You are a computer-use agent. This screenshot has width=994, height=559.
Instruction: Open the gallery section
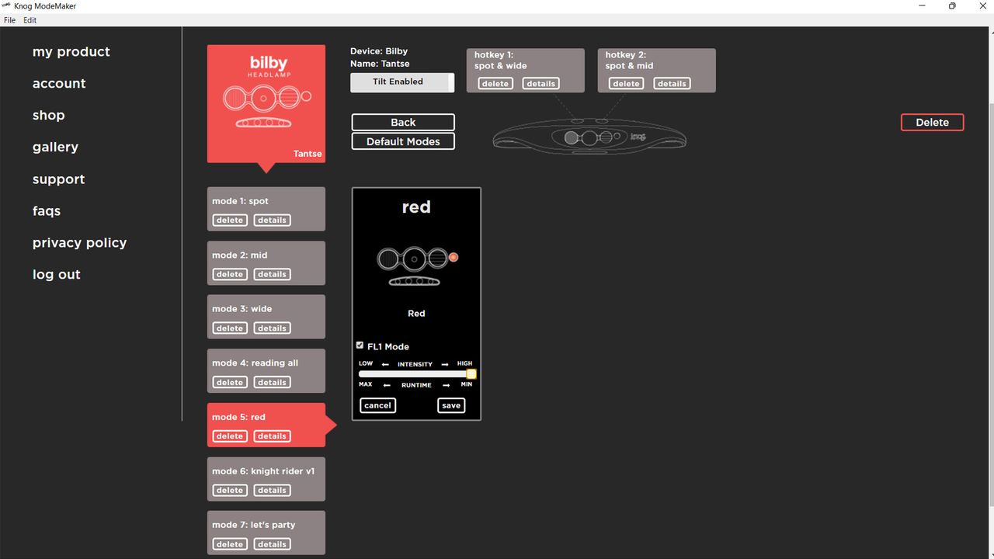pyautogui.click(x=55, y=148)
